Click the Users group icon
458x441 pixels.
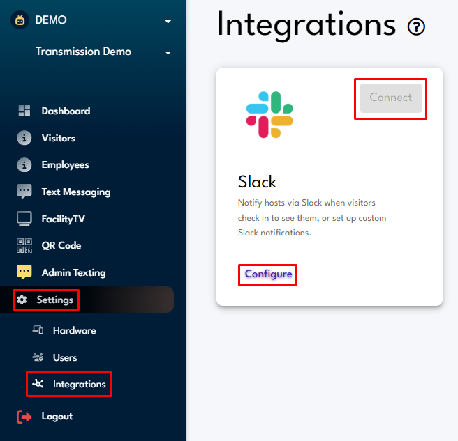(x=38, y=357)
